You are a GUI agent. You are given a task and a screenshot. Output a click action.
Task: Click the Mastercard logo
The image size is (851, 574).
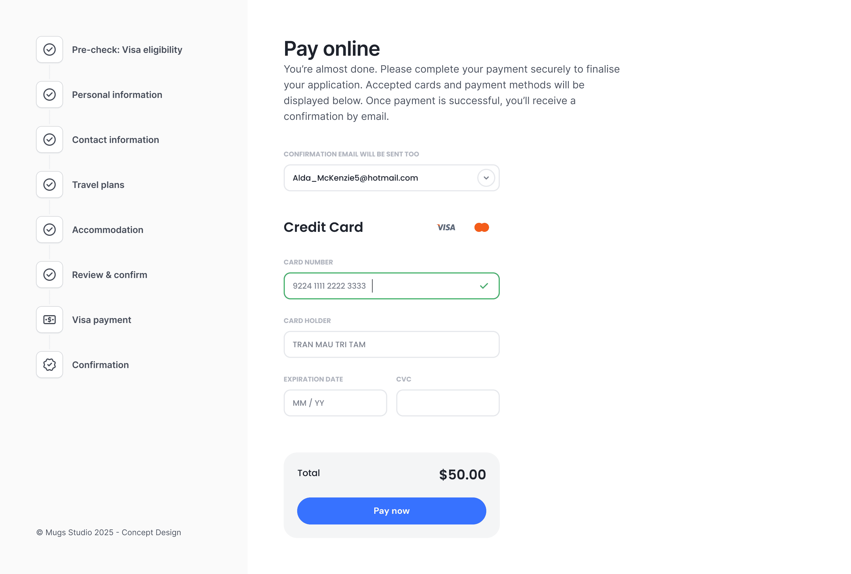coord(482,227)
